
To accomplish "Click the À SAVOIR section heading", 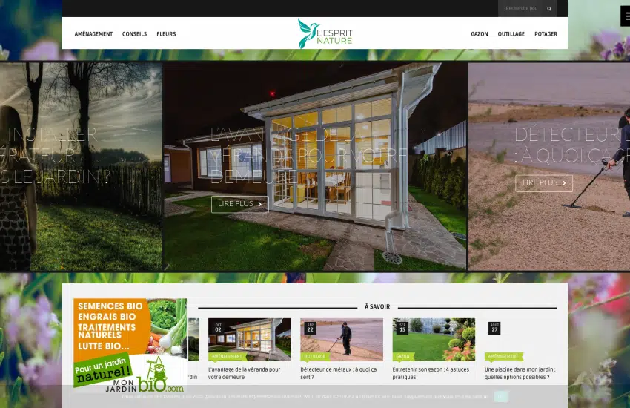I will coord(377,306).
